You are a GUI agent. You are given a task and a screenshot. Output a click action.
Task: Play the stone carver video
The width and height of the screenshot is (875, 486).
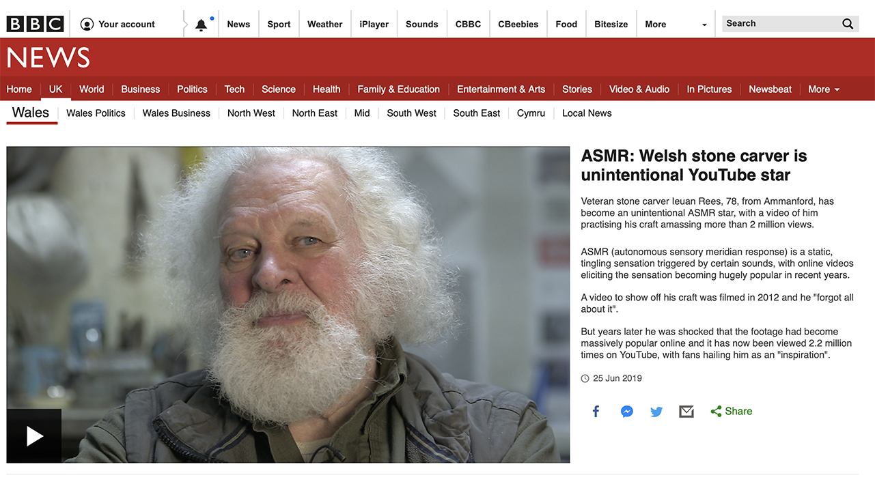click(x=34, y=435)
